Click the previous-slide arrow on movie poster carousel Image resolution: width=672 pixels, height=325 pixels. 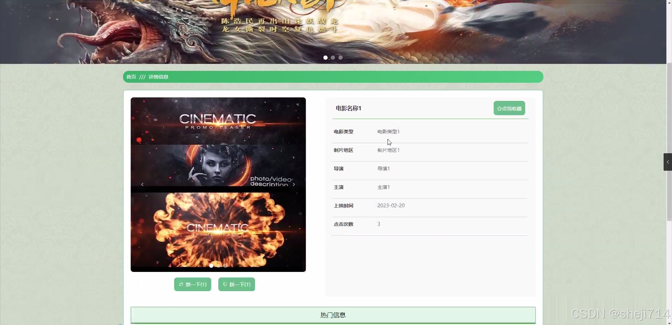(142, 184)
